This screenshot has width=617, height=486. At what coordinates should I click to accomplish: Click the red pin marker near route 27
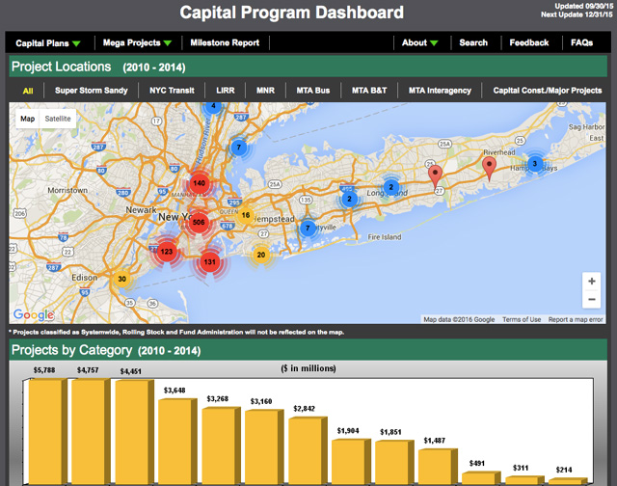pos(435,175)
